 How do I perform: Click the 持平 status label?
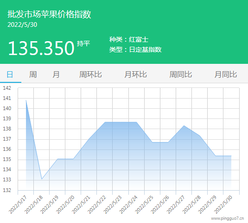click(x=83, y=43)
